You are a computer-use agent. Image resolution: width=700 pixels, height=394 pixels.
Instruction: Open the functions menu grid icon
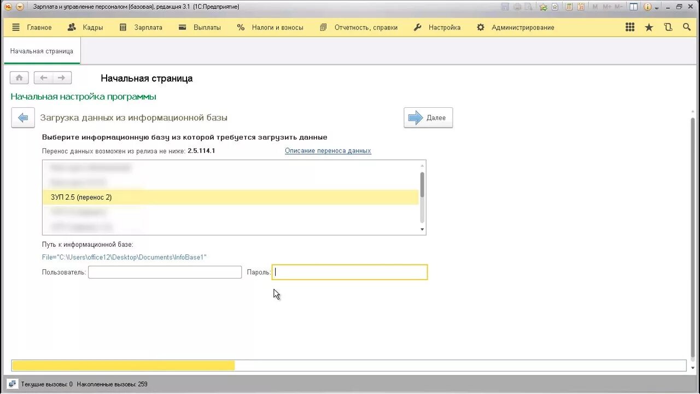pyautogui.click(x=630, y=27)
